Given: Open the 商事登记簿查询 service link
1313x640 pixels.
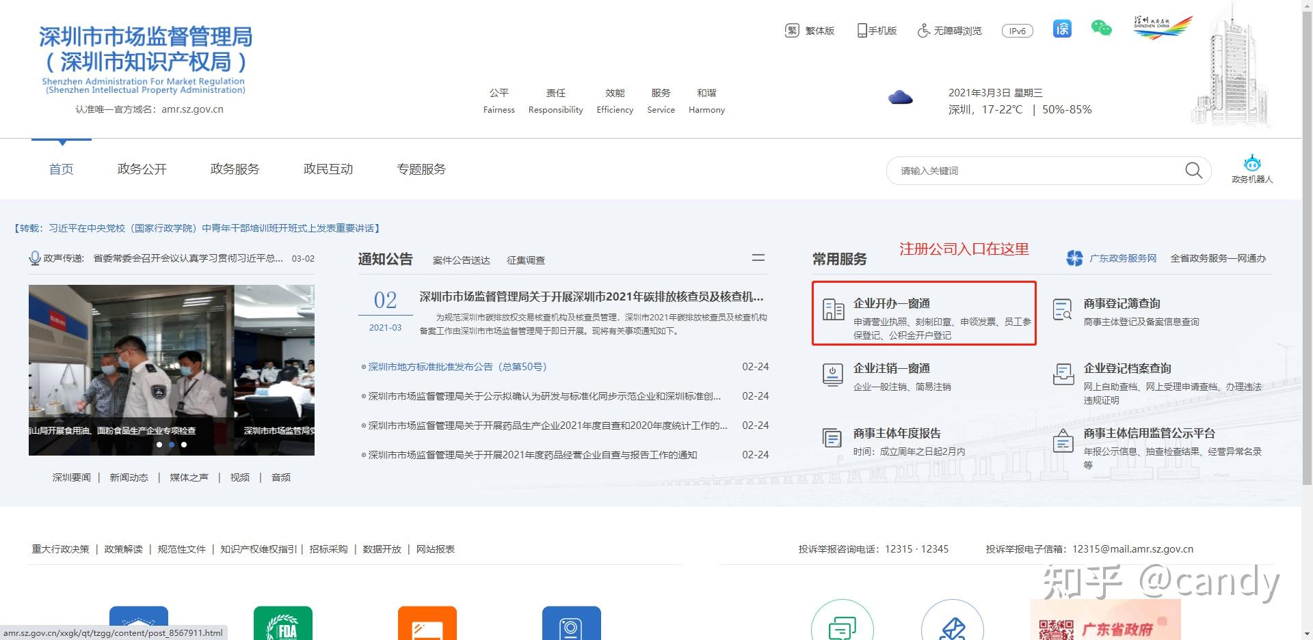Looking at the screenshot, I should pyautogui.click(x=1122, y=303).
